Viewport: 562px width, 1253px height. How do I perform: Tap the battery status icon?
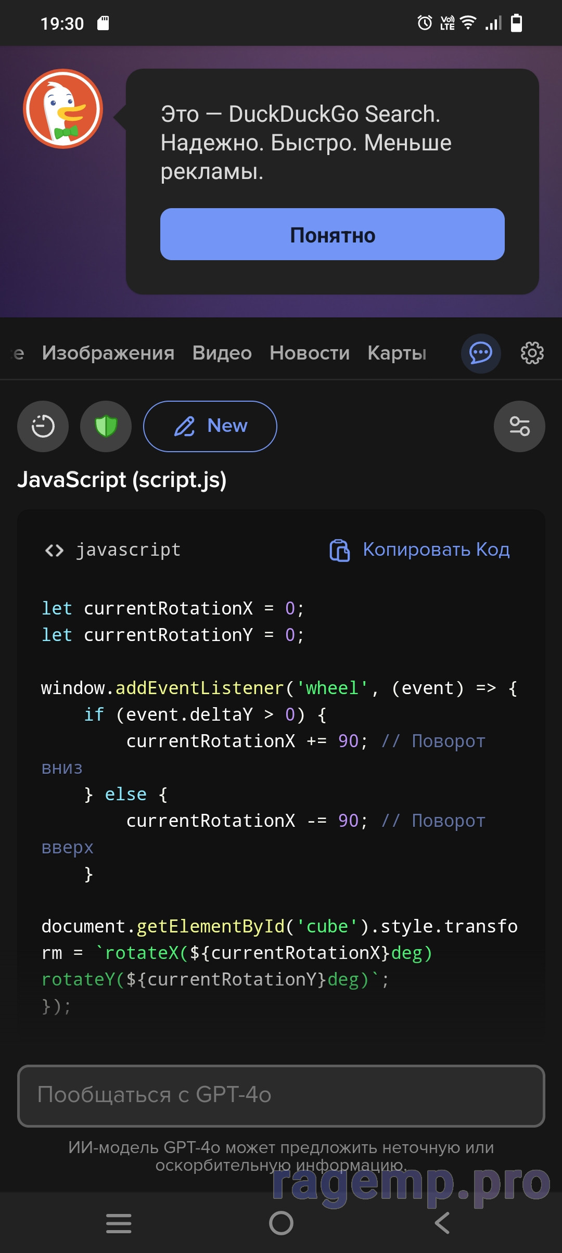click(516, 23)
